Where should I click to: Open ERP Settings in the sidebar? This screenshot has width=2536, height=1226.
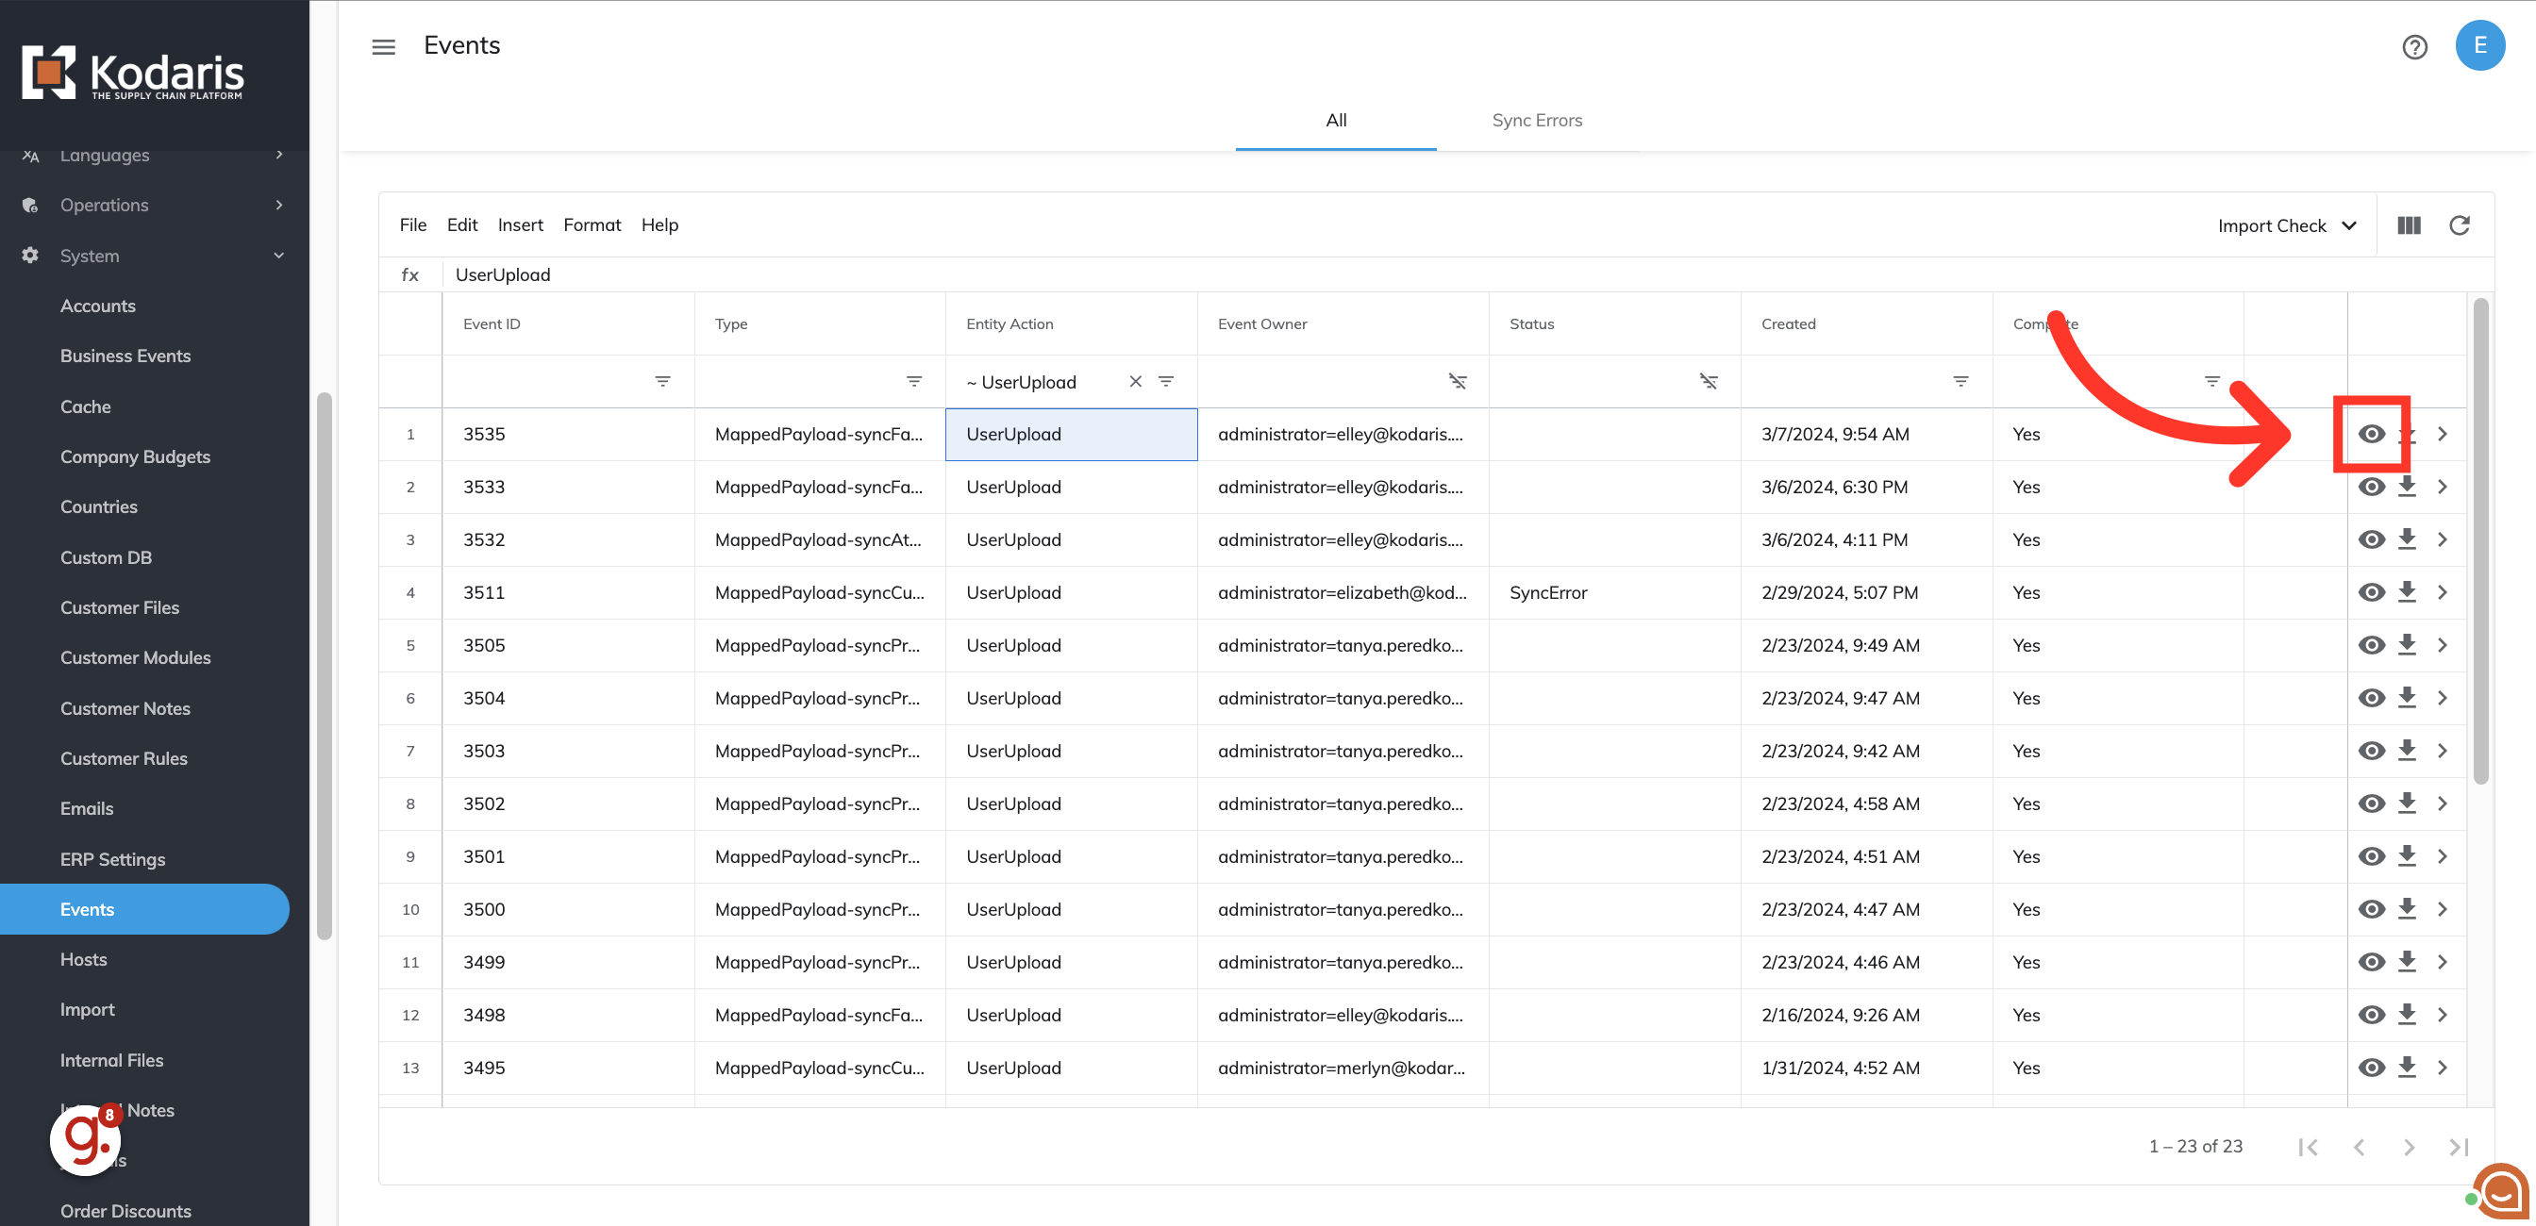(x=112, y=858)
